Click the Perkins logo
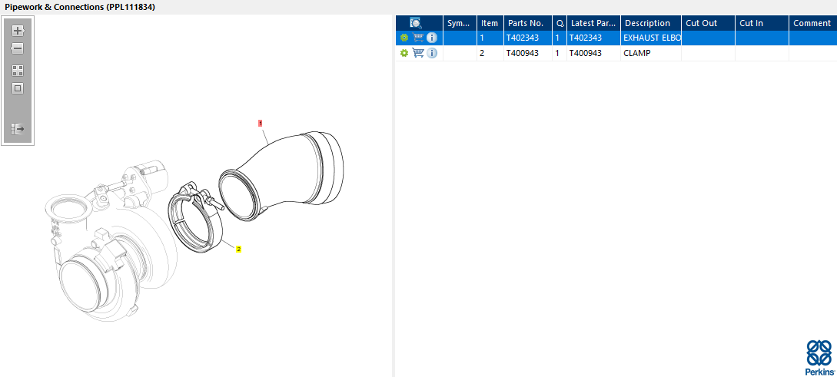Screen dimensions: 837x377 [x=819, y=357]
